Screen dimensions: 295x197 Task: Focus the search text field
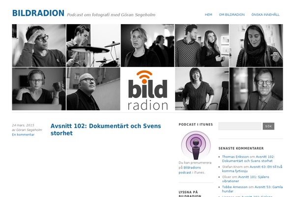tap(240, 126)
